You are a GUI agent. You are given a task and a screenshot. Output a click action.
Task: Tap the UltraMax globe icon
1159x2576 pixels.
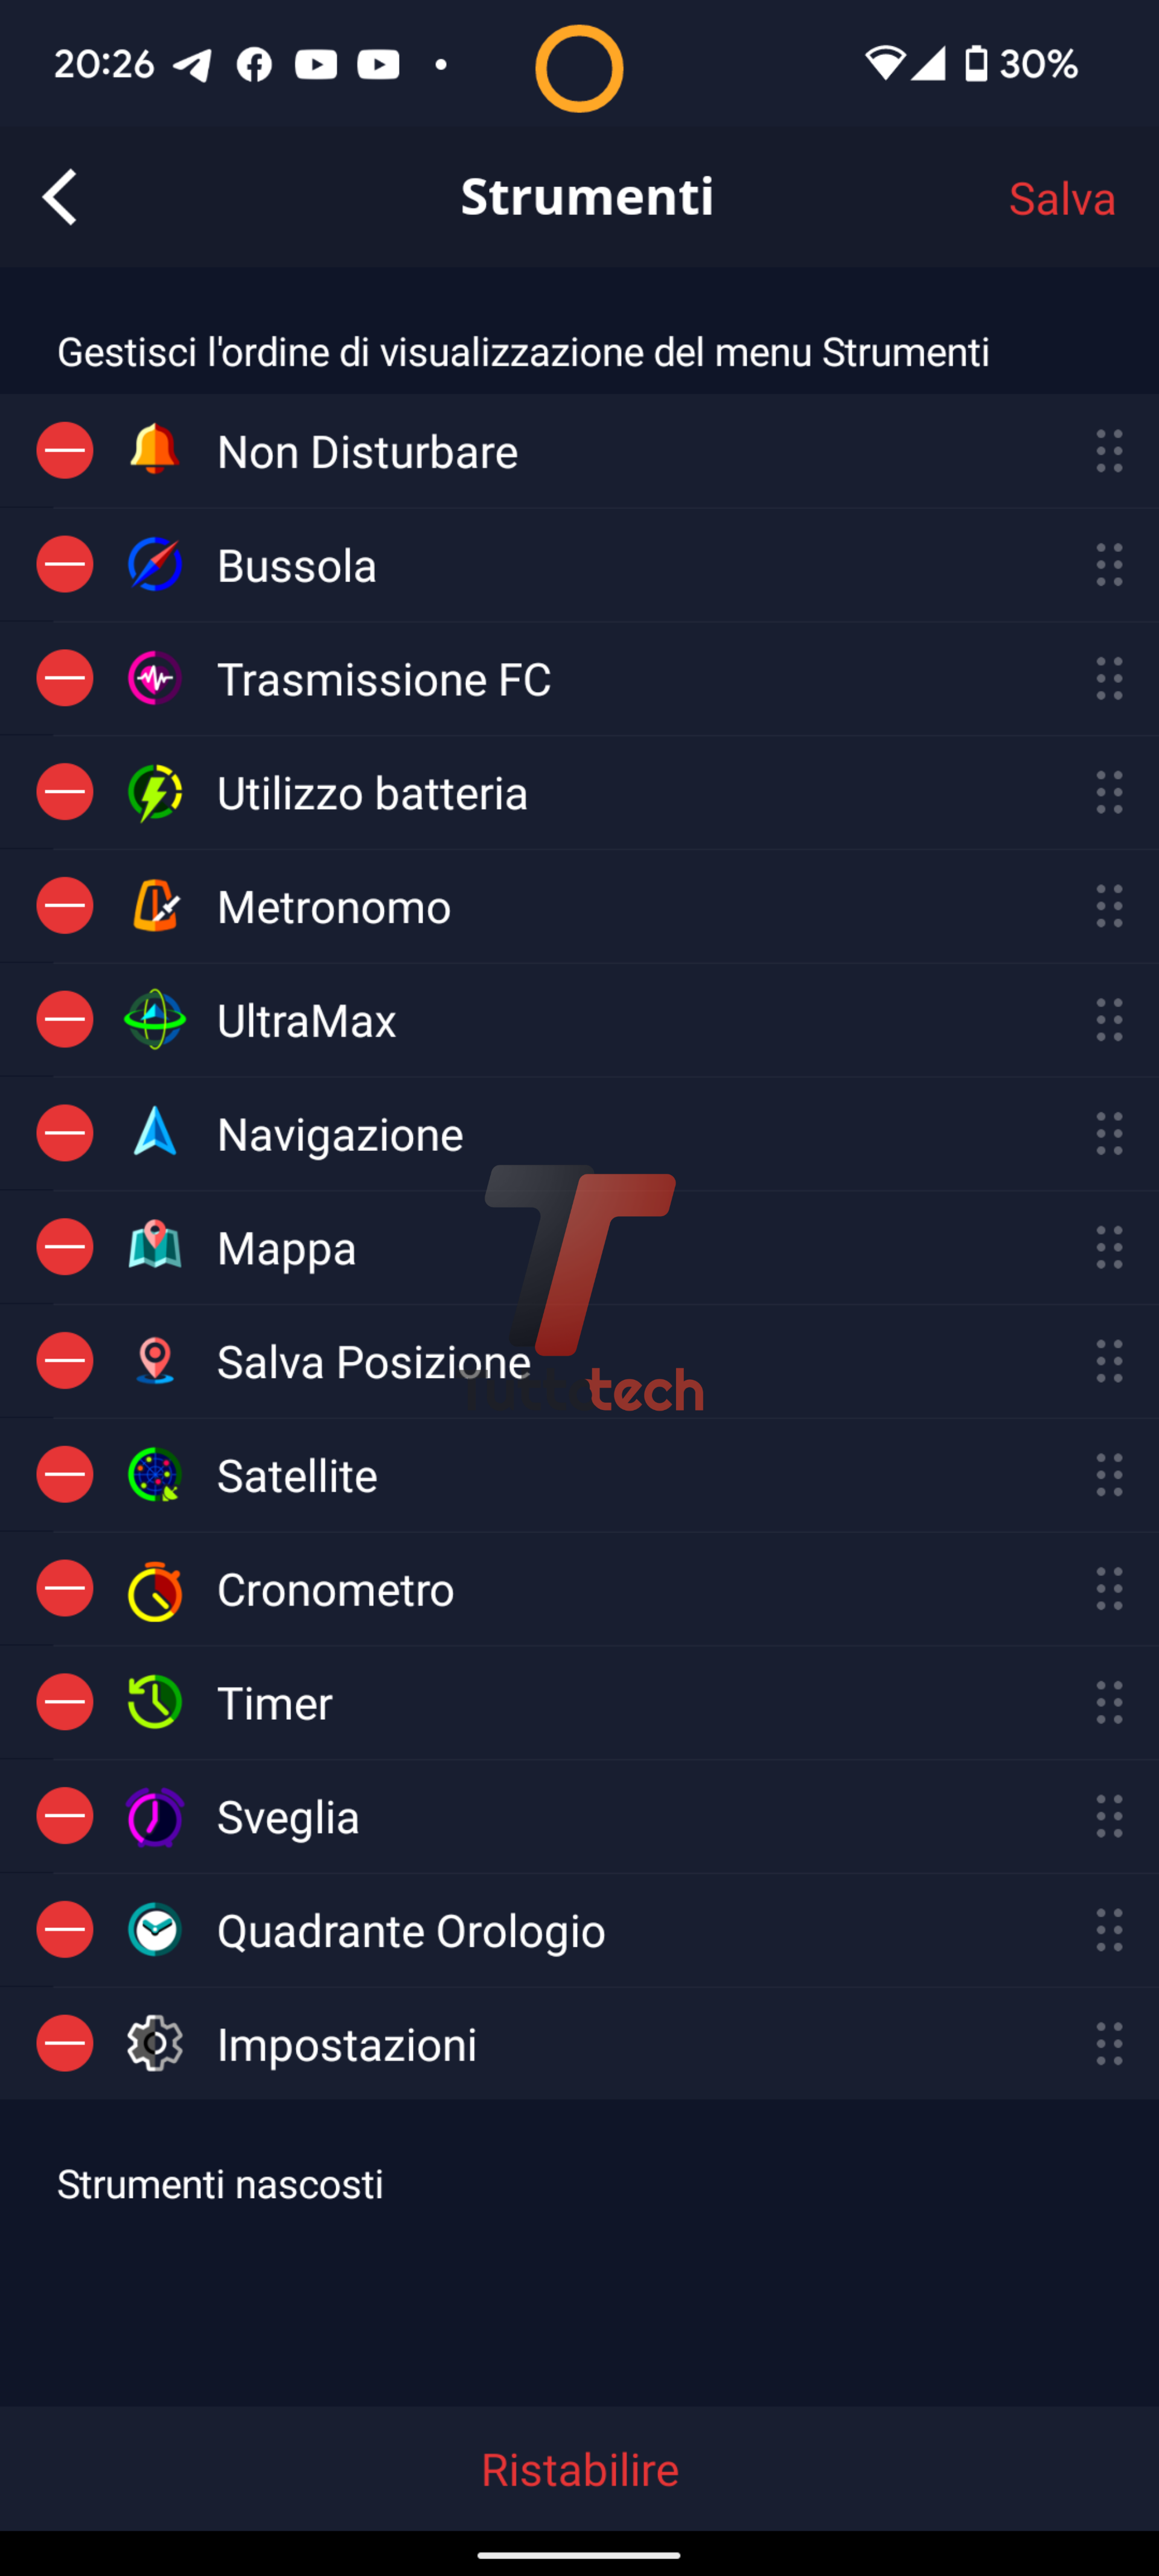point(155,1020)
